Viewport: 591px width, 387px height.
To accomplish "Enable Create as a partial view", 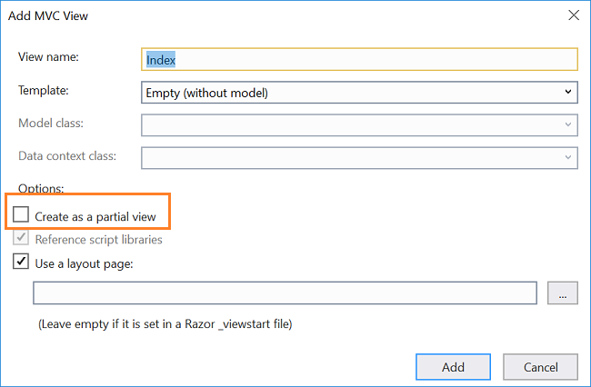I will (x=21, y=216).
